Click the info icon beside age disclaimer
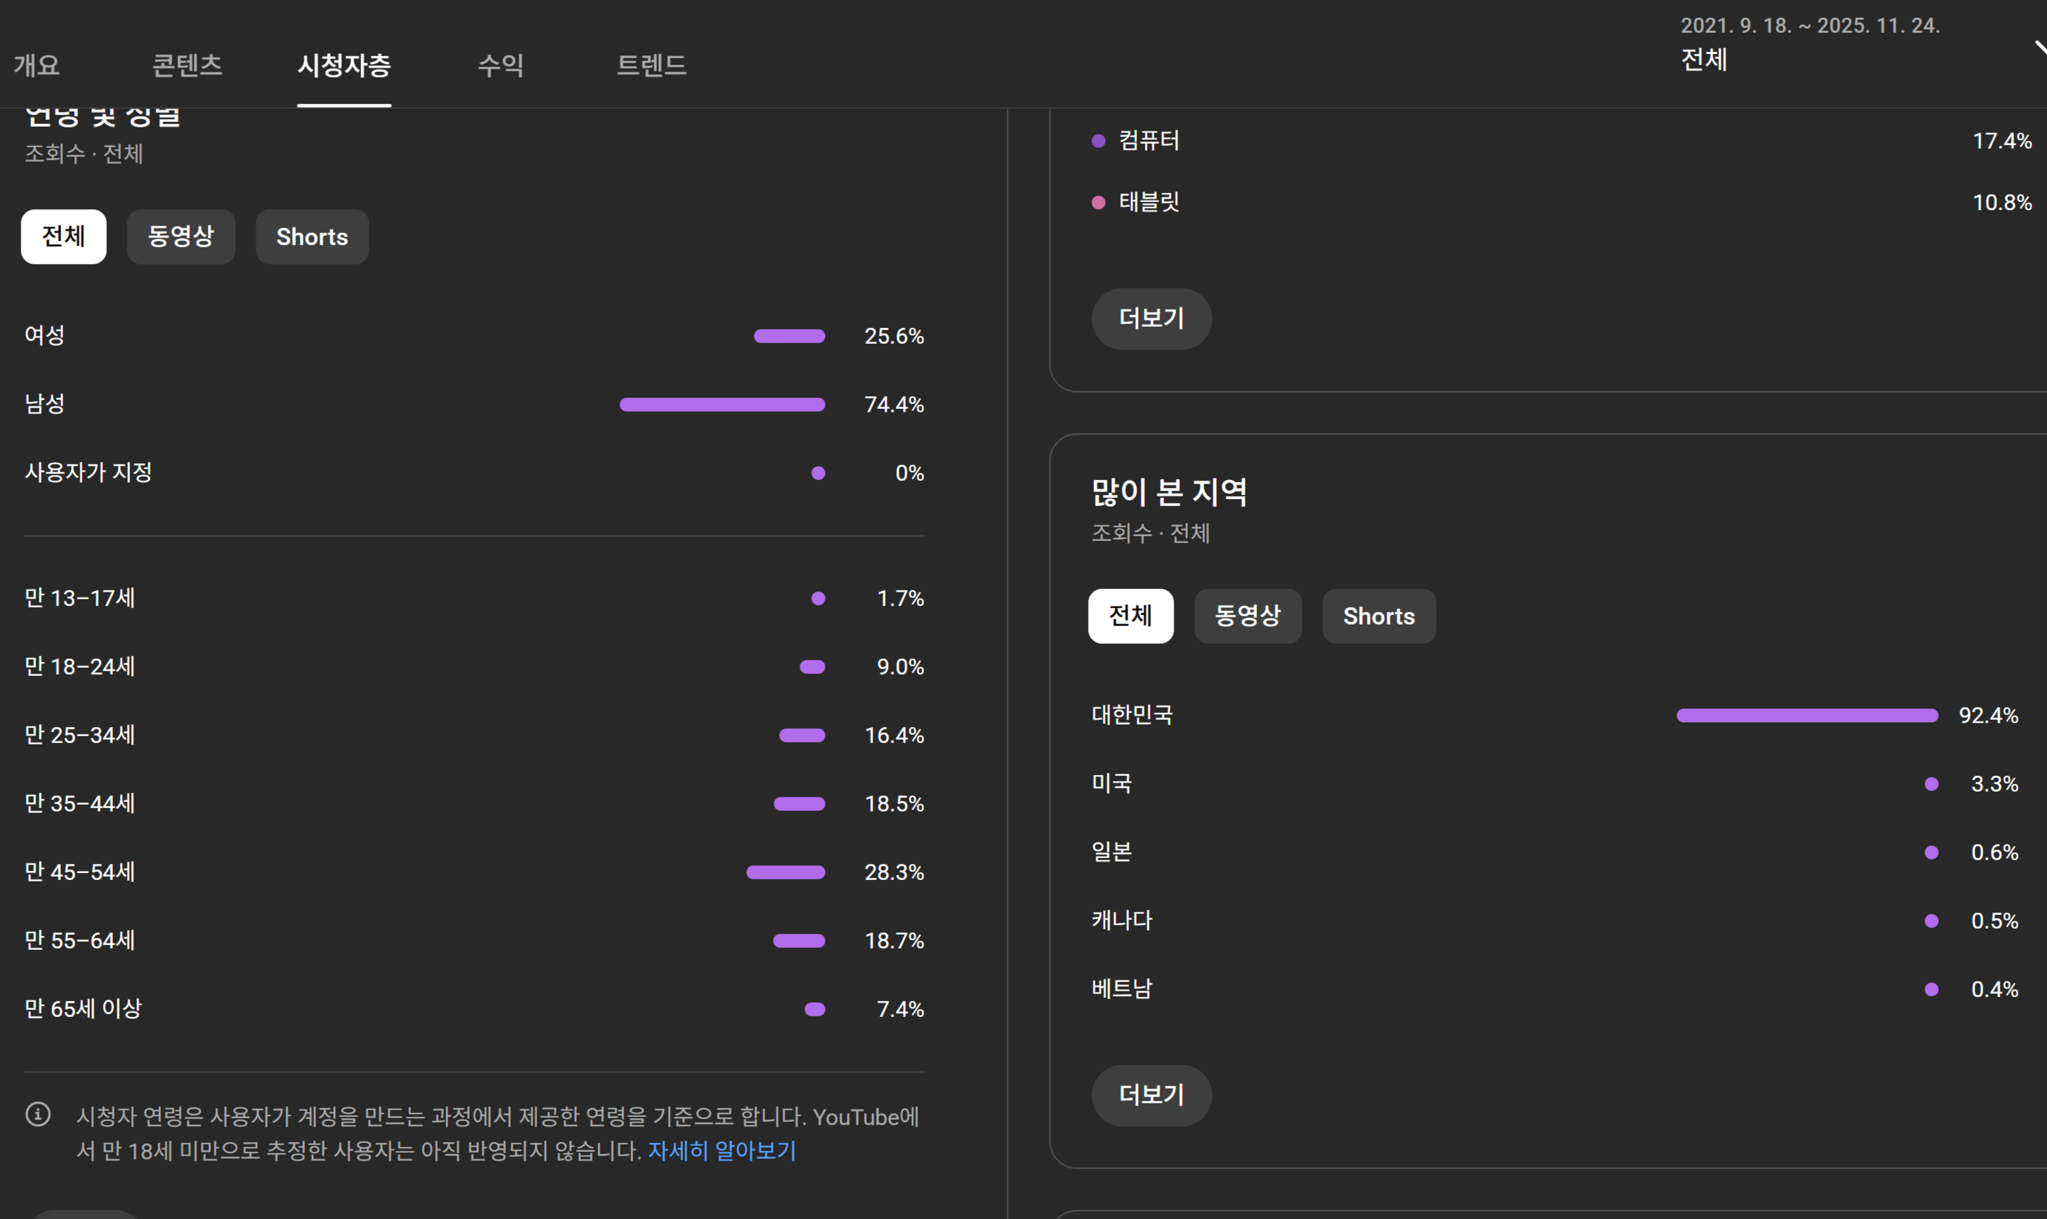2047x1219 pixels. pyautogui.click(x=38, y=1115)
